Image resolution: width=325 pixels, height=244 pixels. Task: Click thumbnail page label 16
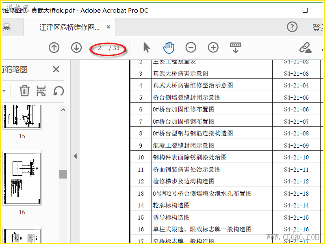22,212
